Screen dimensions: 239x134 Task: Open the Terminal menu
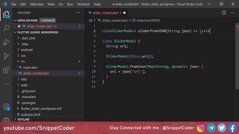click(x=83, y=4)
